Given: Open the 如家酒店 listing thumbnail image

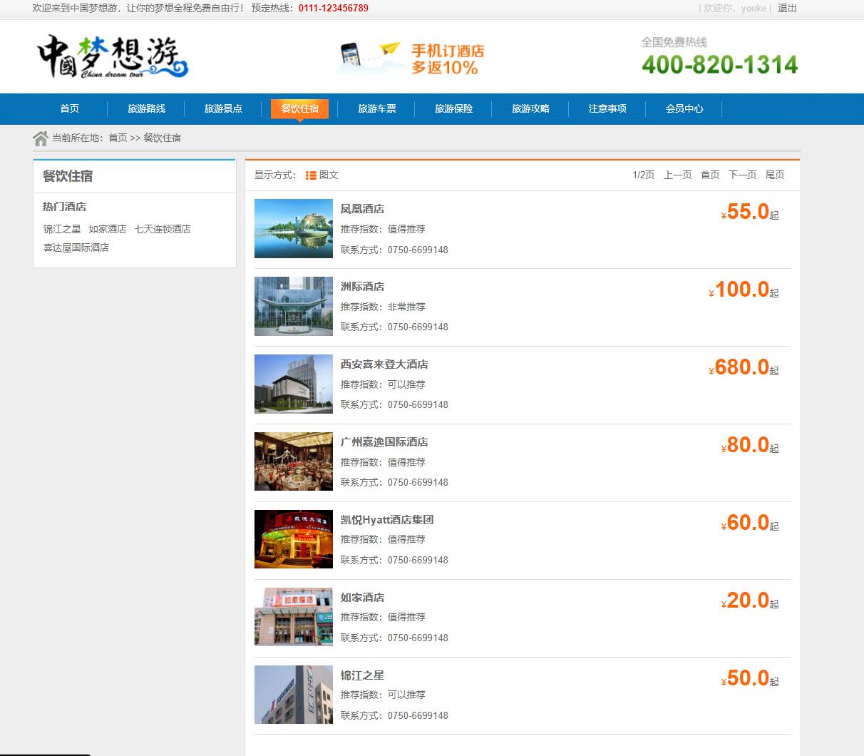Looking at the screenshot, I should (294, 617).
